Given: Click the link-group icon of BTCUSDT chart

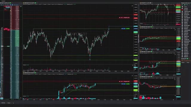Looking at the screenshot, I should pos(141,3).
